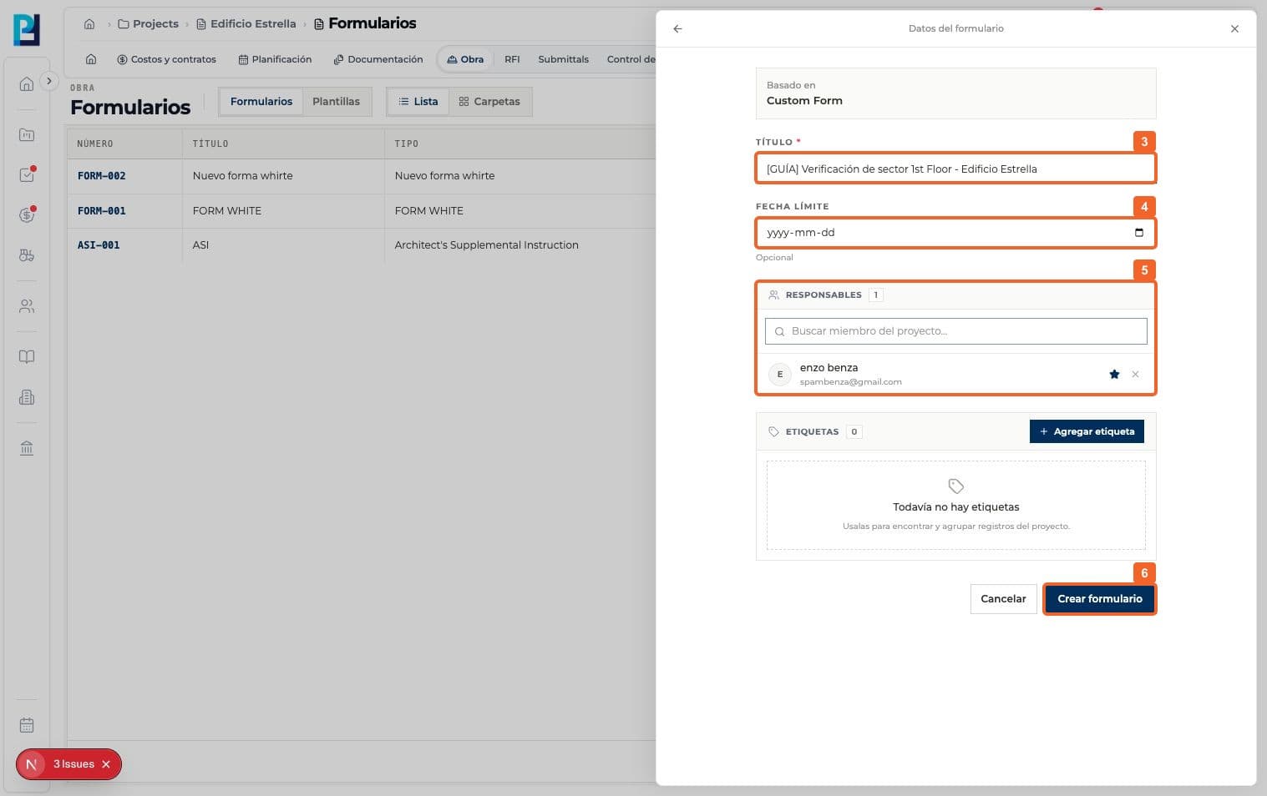Image resolution: width=1267 pixels, height=796 pixels.
Task: Focus the Título text field
Action: click(955, 169)
